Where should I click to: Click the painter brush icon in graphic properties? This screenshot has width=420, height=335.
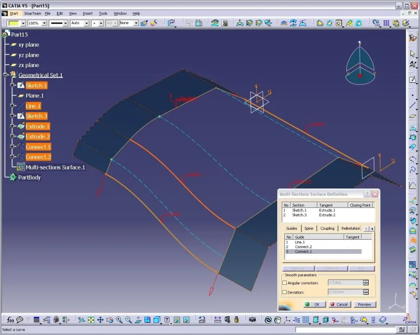tap(144, 23)
